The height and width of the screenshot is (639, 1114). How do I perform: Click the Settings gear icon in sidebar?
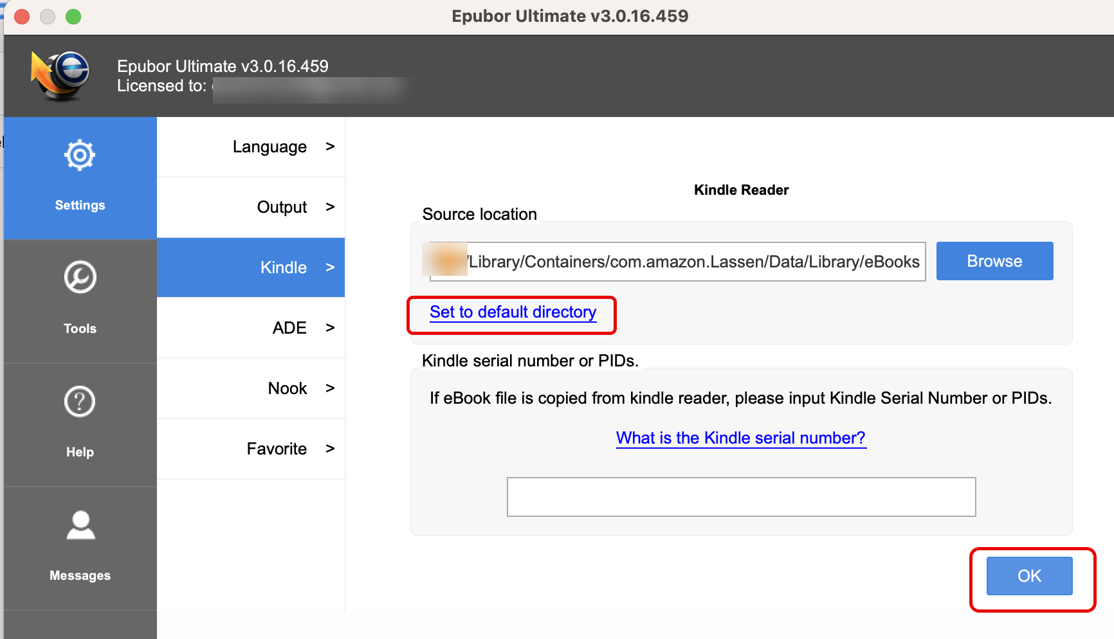pyautogui.click(x=80, y=156)
